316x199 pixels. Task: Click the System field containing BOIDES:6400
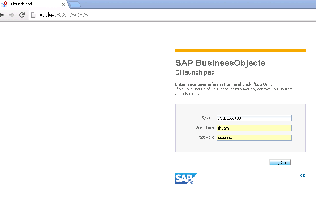click(x=254, y=118)
